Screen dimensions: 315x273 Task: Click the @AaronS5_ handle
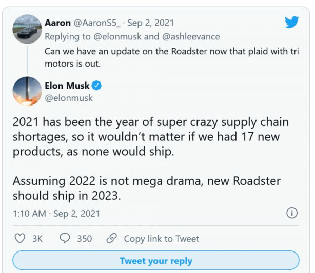pos(96,23)
